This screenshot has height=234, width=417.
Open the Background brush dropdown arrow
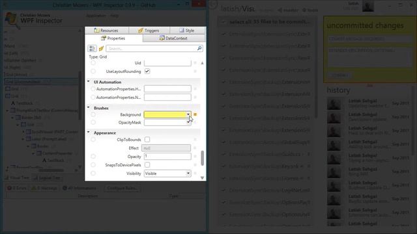tap(188, 114)
